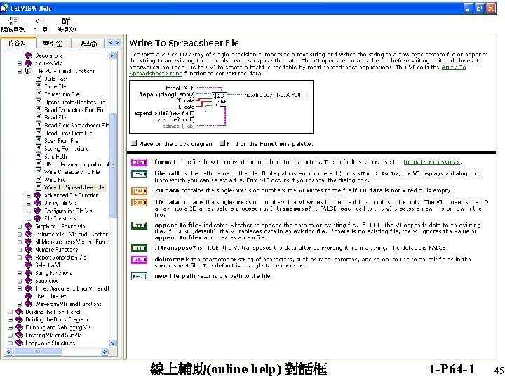Click the teal icon beside new file path
The width and height of the screenshot is (505, 379).
click(x=139, y=277)
